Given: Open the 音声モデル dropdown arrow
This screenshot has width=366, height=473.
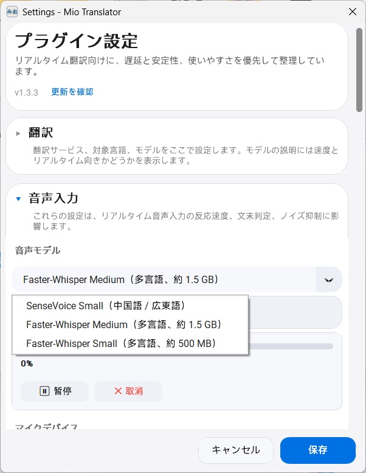Looking at the screenshot, I should coord(329,279).
